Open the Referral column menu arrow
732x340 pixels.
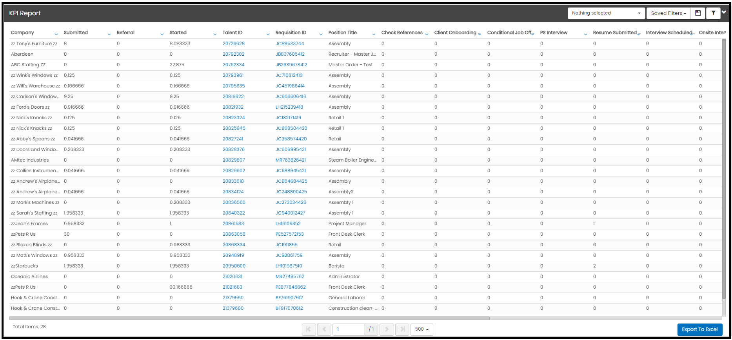click(162, 34)
